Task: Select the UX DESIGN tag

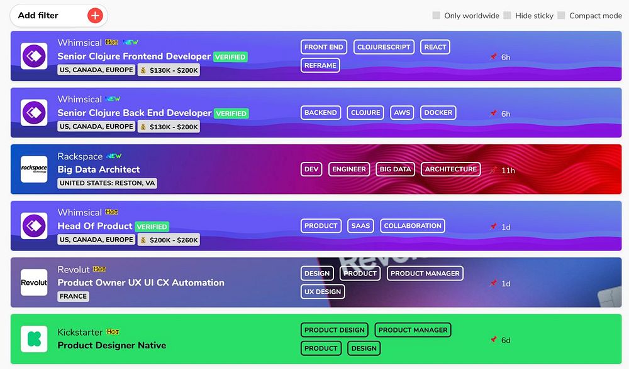Action: coord(323,292)
